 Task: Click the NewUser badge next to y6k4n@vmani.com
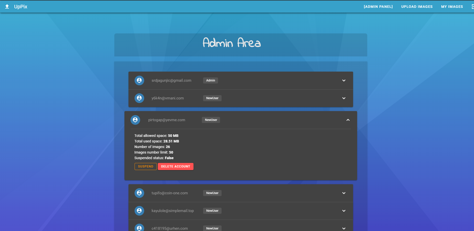coord(212,98)
